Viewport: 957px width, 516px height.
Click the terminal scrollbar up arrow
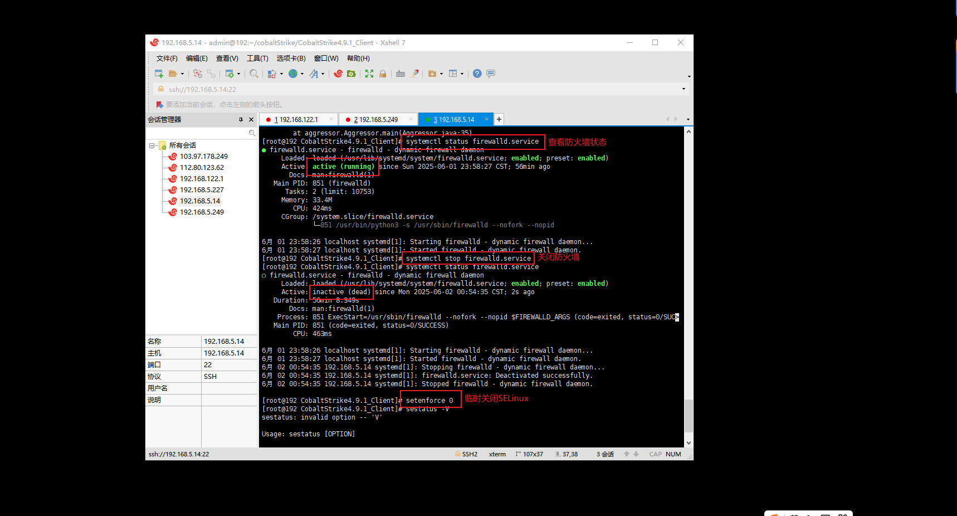point(689,132)
